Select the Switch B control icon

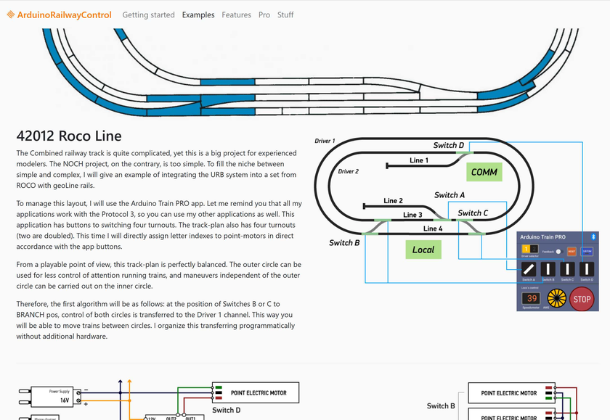click(548, 269)
